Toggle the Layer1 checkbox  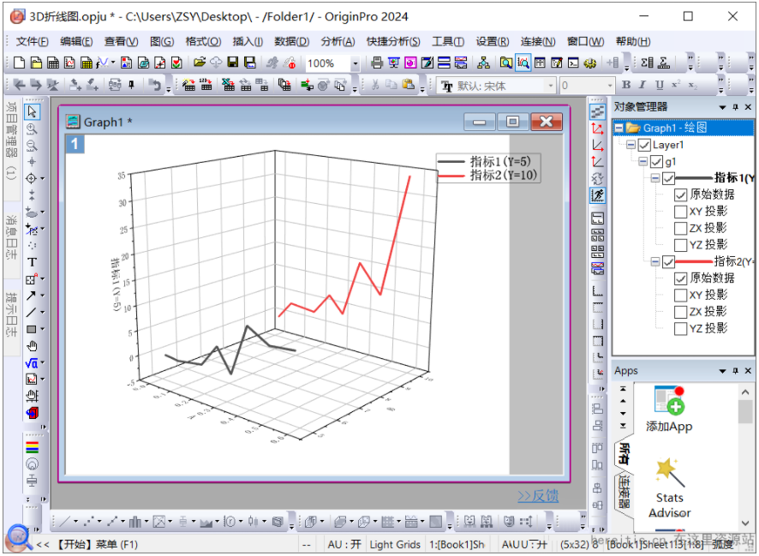click(644, 145)
